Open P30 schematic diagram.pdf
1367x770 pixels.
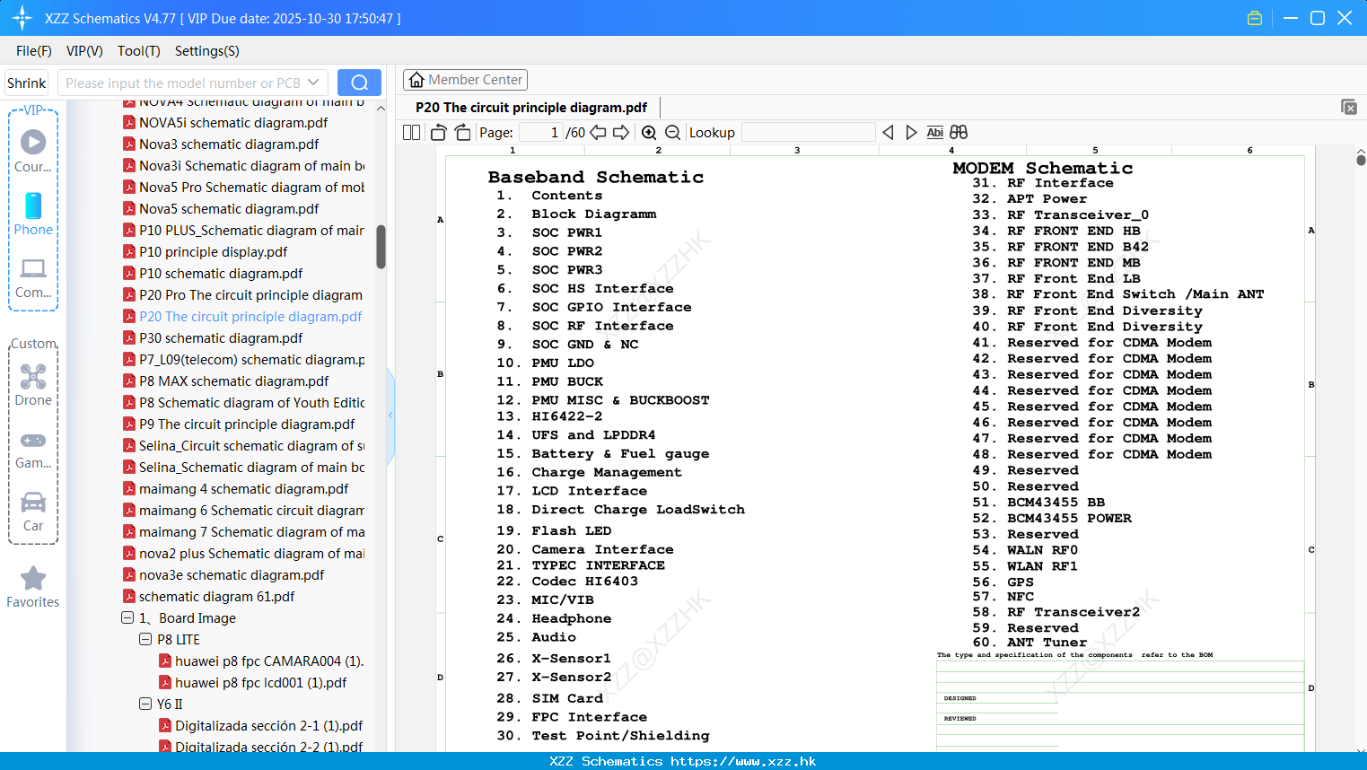point(221,337)
